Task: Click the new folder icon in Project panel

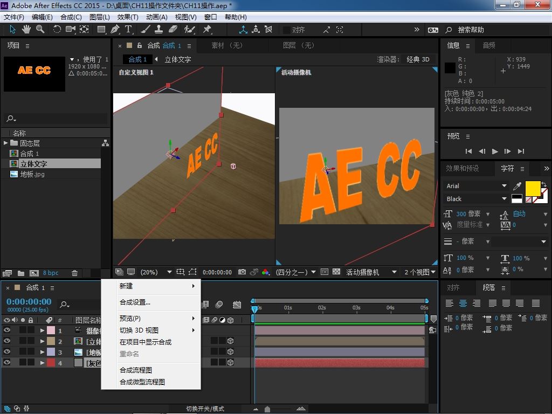Action: (21, 273)
